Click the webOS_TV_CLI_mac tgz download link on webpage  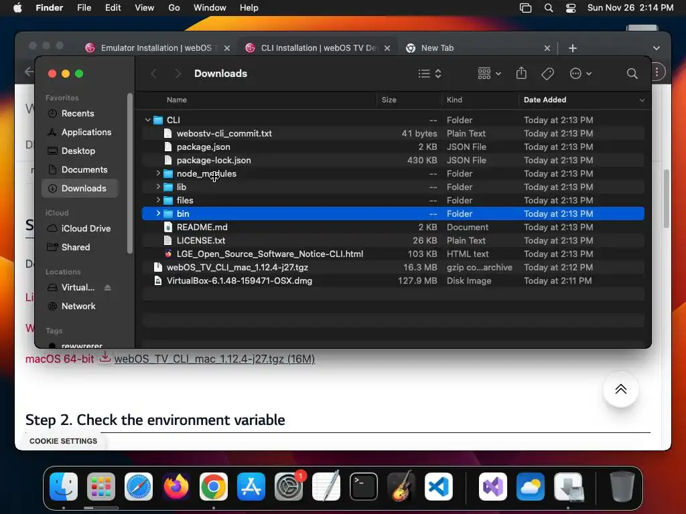[x=214, y=359]
